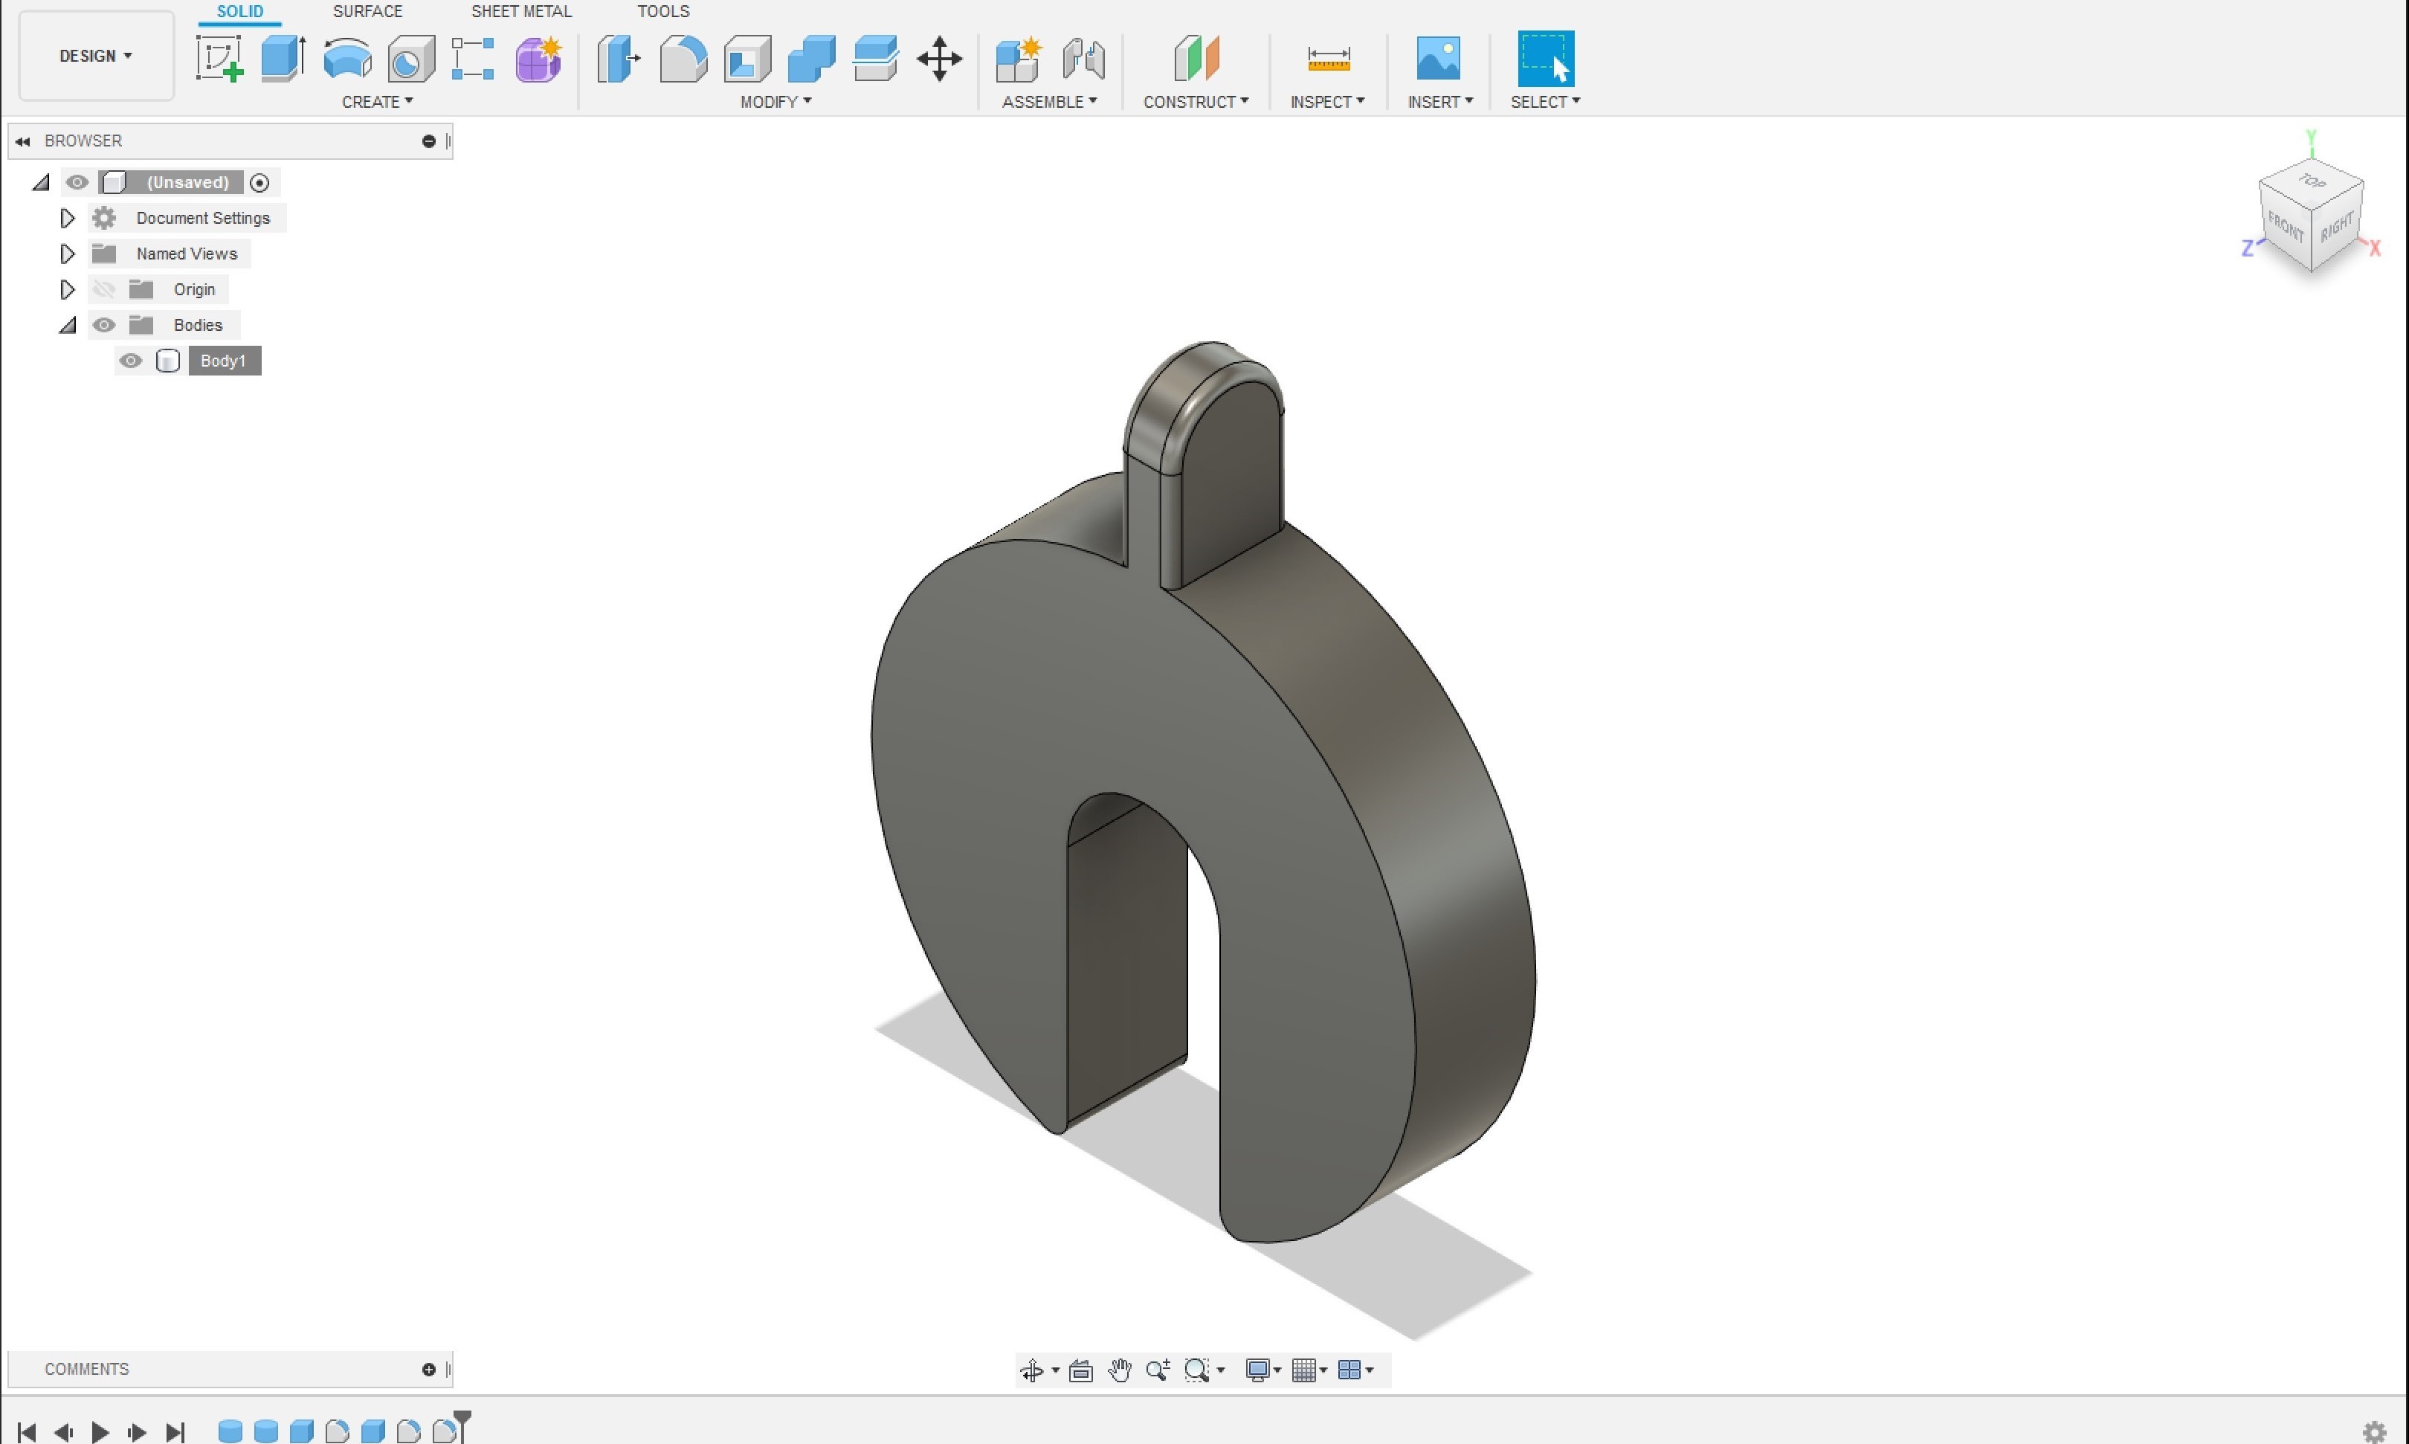The height and width of the screenshot is (1444, 2409).
Task: Open the SHEET METAL tab
Action: [x=520, y=12]
